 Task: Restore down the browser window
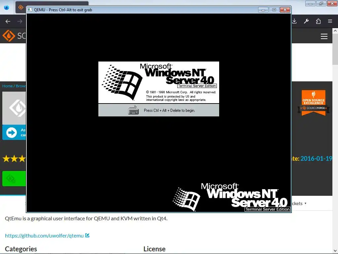pyautogui.click(x=321, y=3)
